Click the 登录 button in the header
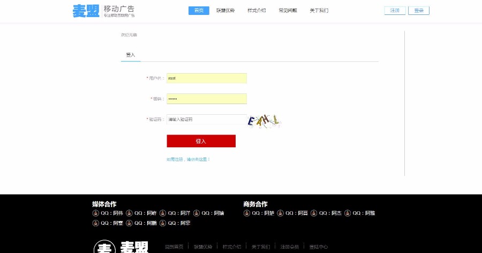This screenshot has height=253, width=482. point(419,11)
